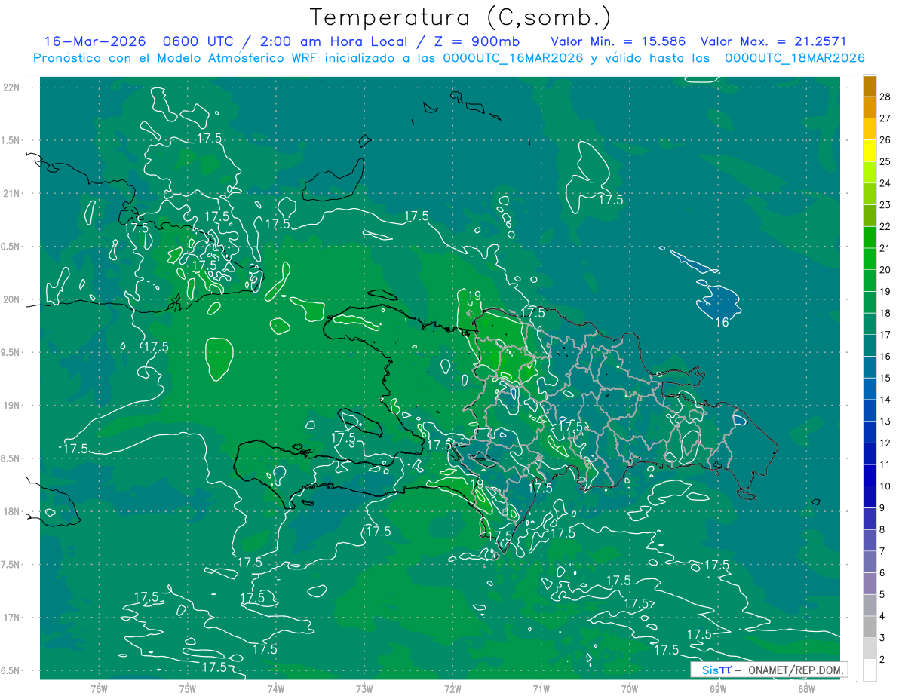This screenshot has width=905, height=699.
Task: Click the "Valor Min. = 15.586" readout
Action: click(618, 41)
